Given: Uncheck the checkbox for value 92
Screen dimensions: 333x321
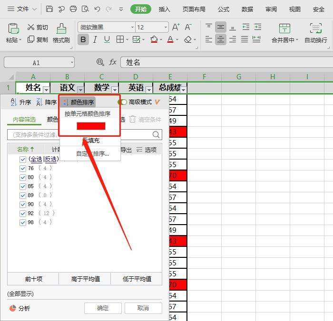Looking at the screenshot, I should click(23, 213).
